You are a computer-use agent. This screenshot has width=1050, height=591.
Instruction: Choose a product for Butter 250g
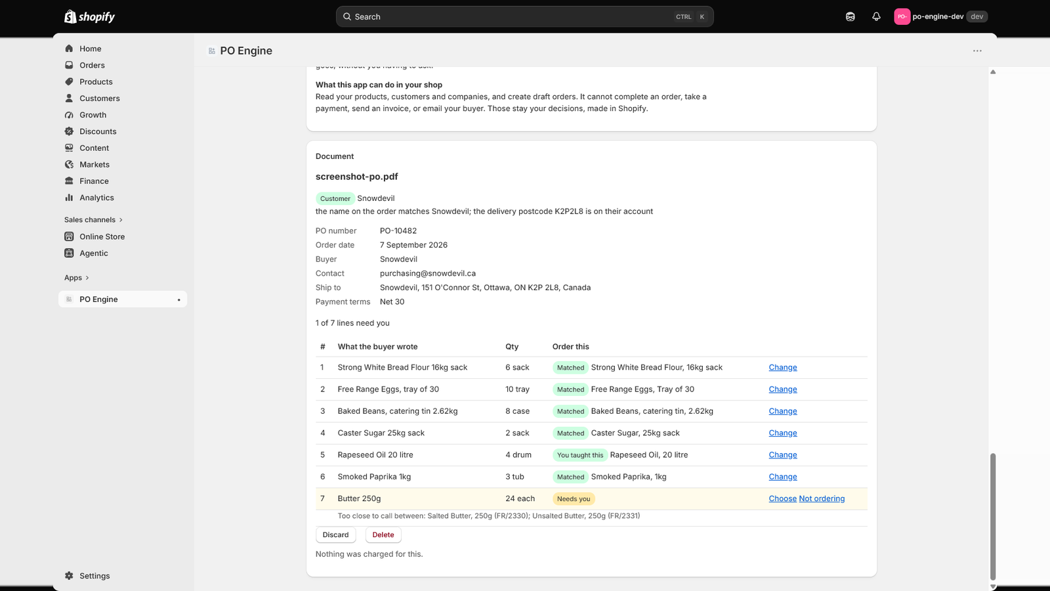click(x=782, y=498)
